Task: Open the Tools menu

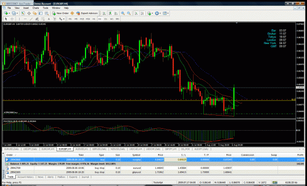Action: pos(45,8)
